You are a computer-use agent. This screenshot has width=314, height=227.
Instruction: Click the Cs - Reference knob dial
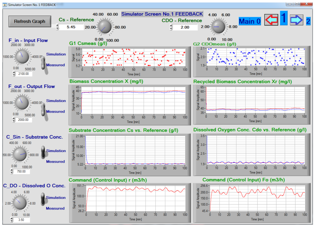(x=104, y=27)
